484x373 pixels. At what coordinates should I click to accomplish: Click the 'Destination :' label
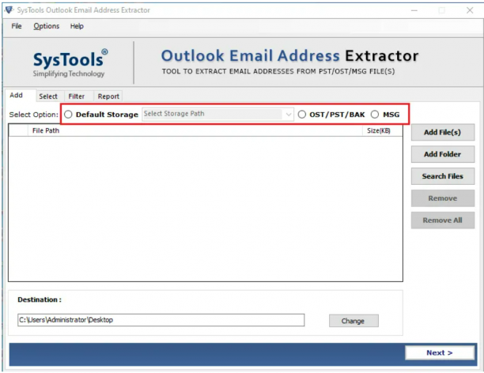coord(40,300)
